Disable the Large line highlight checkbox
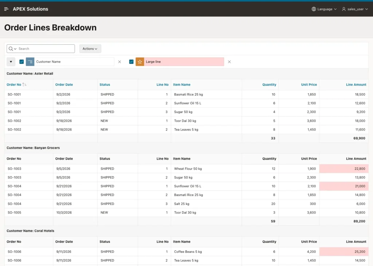 tap(131, 62)
